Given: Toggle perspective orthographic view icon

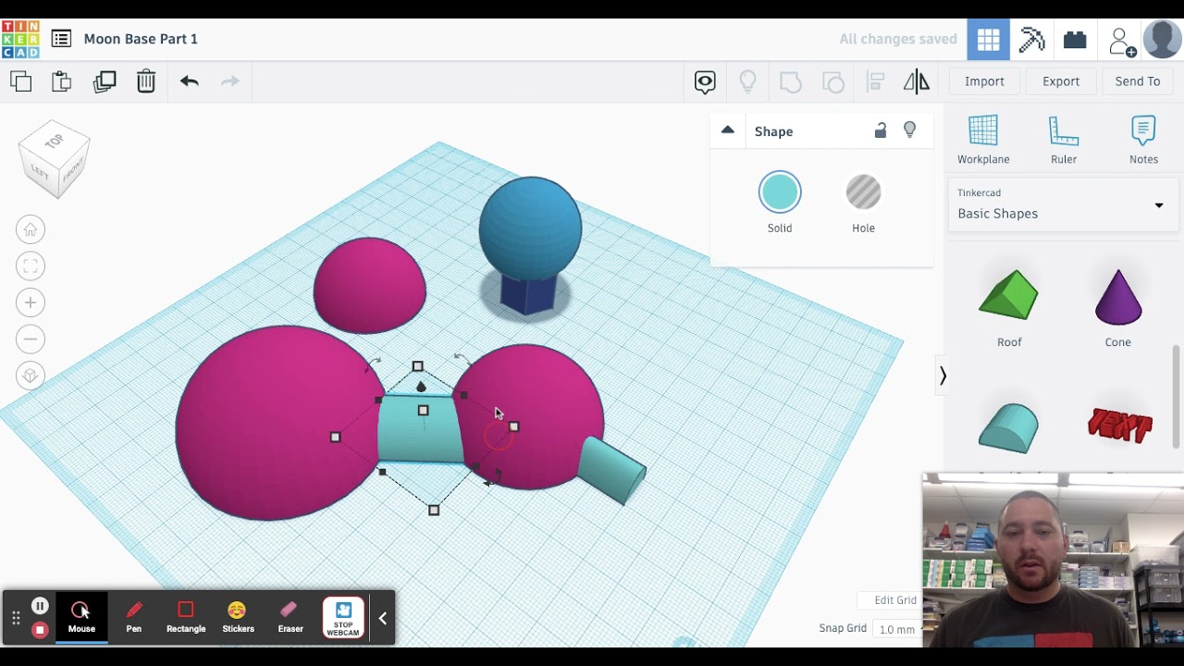Looking at the screenshot, I should tap(31, 376).
